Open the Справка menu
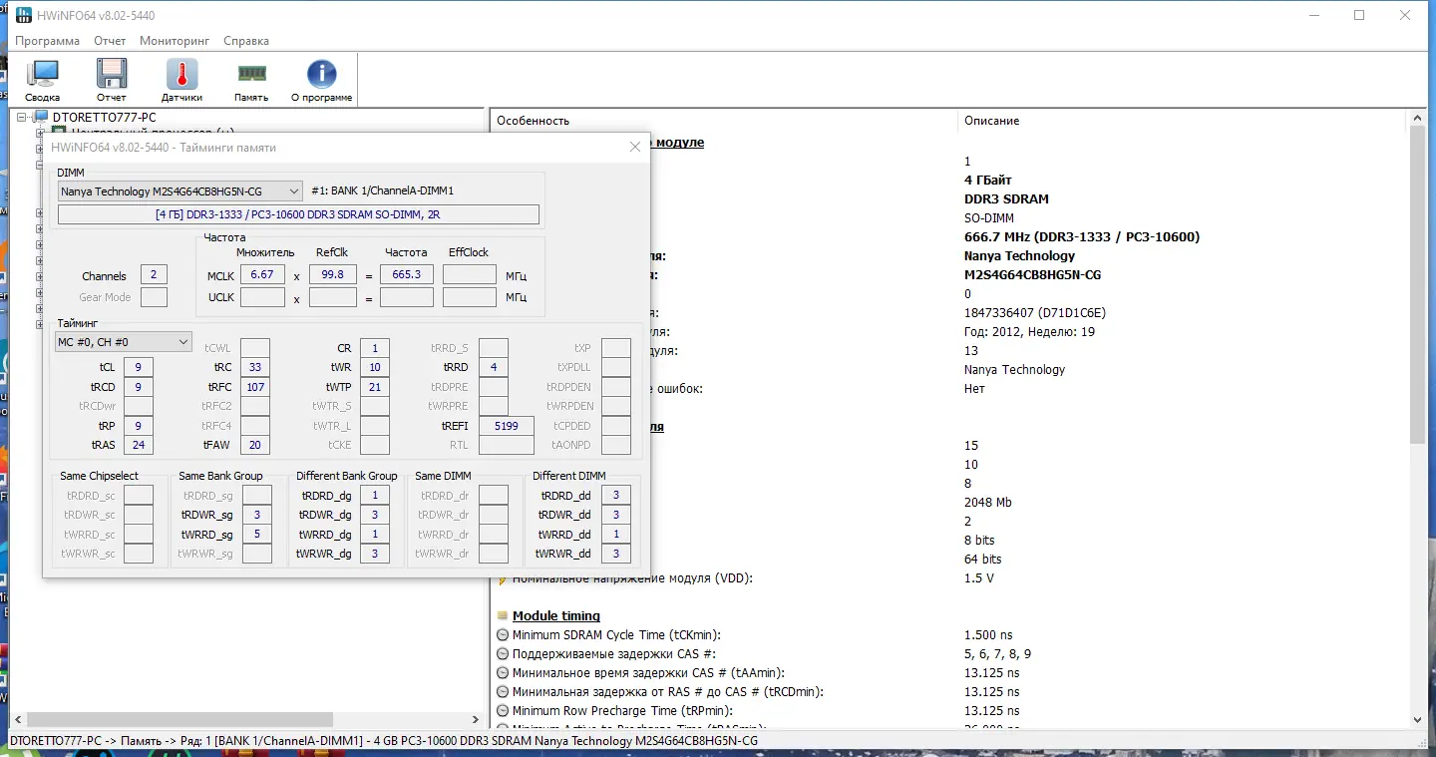 coord(246,41)
